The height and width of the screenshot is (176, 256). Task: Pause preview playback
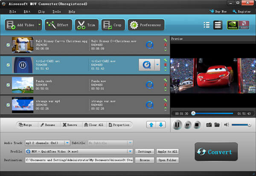pos(177,125)
